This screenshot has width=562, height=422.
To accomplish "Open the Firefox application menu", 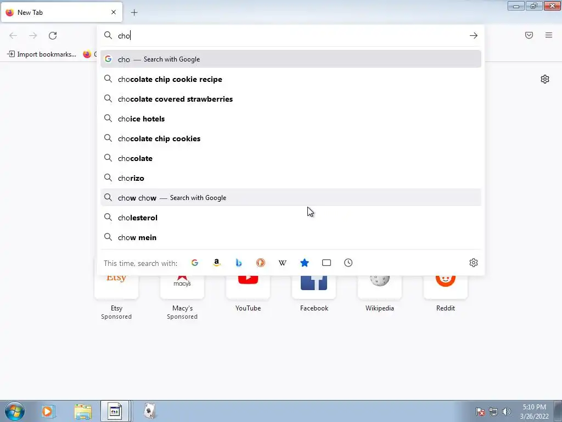I will pyautogui.click(x=549, y=35).
